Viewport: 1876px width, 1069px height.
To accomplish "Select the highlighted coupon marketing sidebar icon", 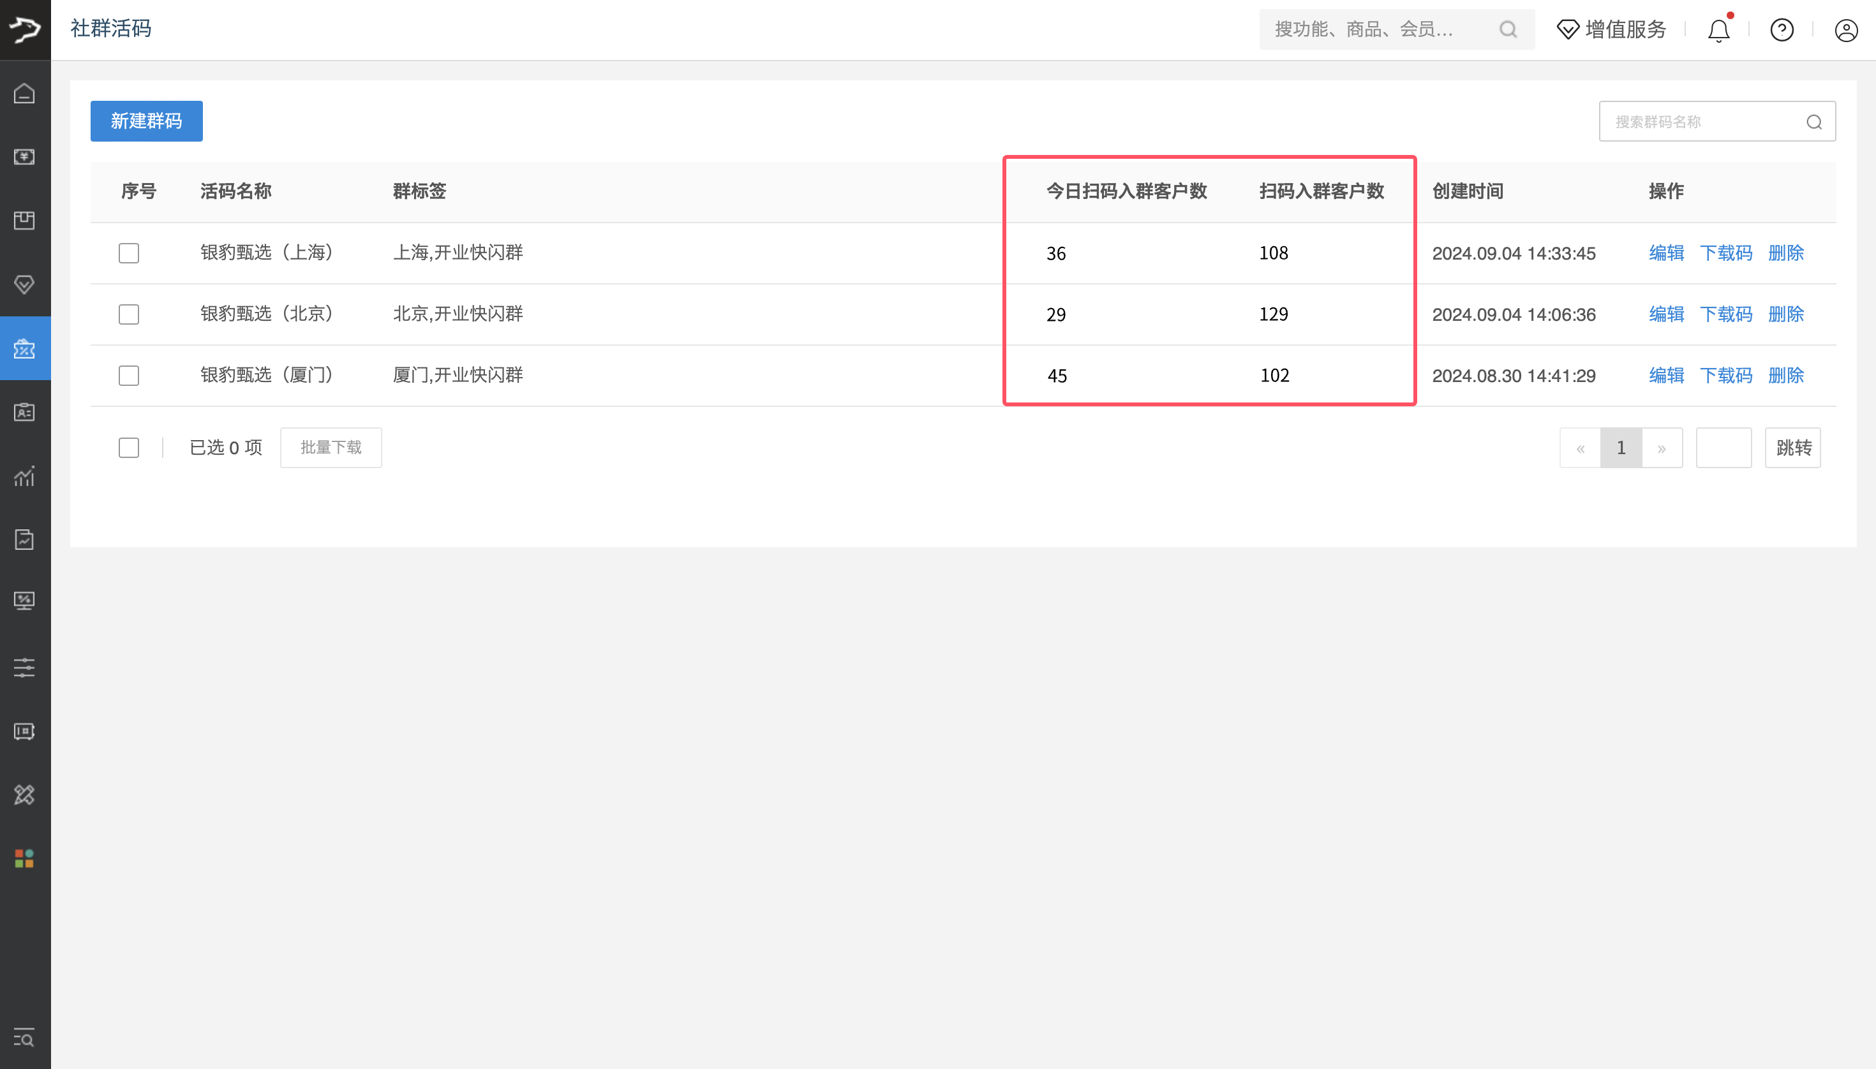I will [x=24, y=348].
